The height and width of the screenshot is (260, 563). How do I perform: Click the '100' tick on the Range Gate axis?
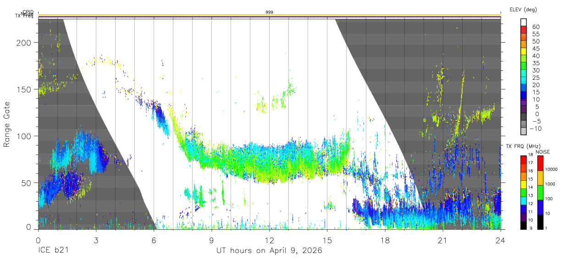point(24,136)
